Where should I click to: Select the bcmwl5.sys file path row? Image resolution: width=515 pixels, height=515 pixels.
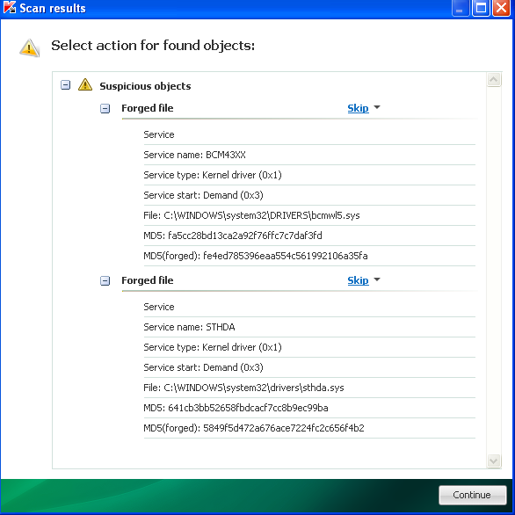pyautogui.click(x=309, y=215)
